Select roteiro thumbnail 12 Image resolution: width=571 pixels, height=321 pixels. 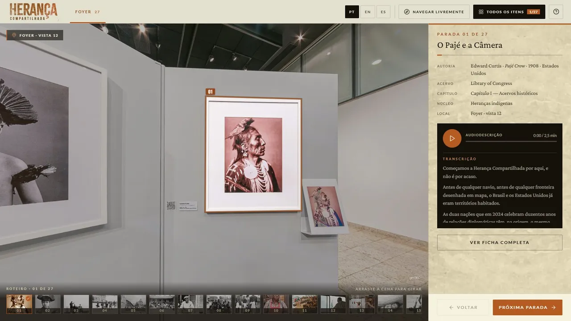(x=333, y=304)
